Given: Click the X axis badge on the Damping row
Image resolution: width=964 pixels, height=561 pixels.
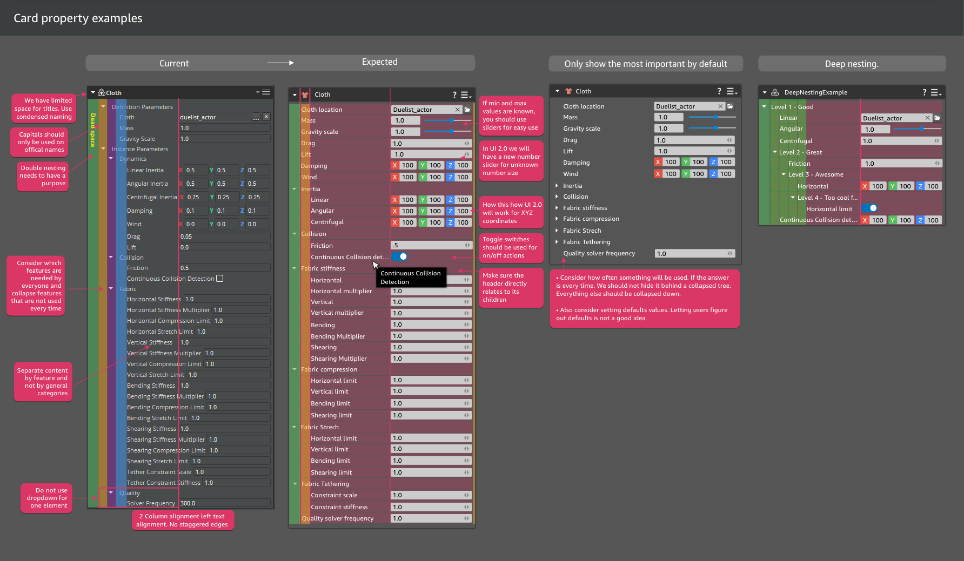Looking at the screenshot, I should coord(394,165).
